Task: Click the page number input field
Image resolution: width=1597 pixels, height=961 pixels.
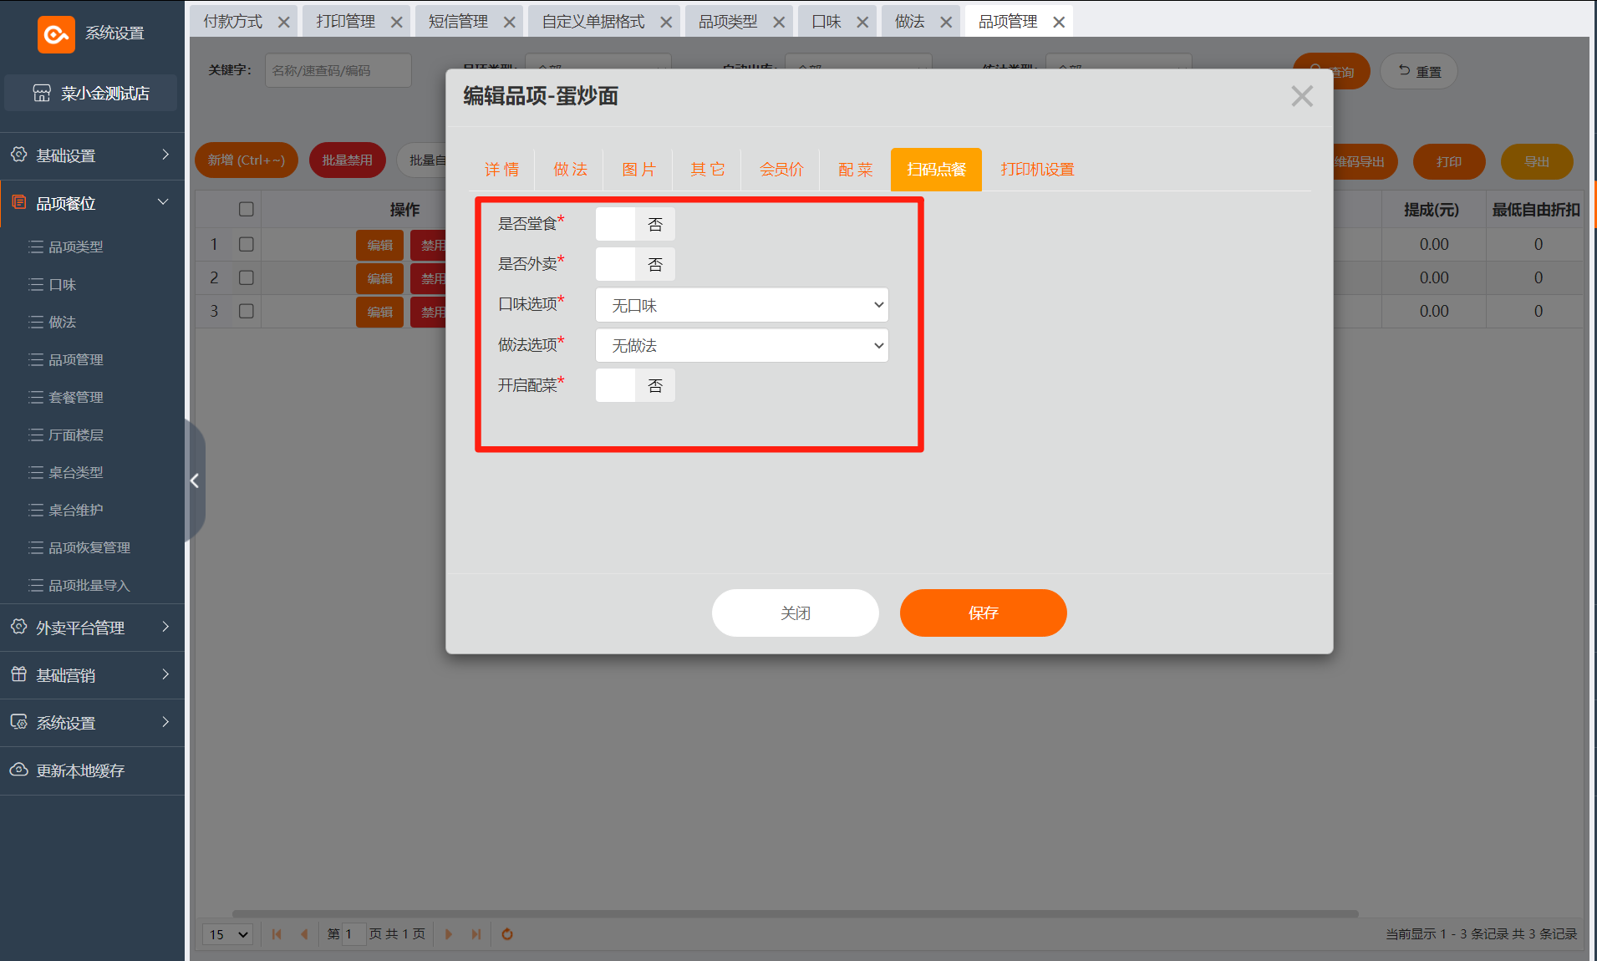Action: 353,934
